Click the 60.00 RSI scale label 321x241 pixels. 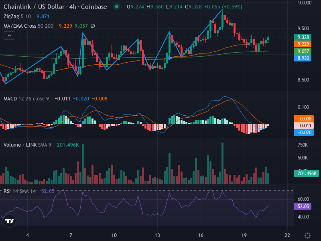(303, 199)
